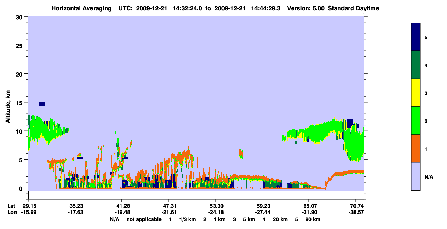Click the end time '14:44:29.3' in title
447x229 pixels.
click(266, 8)
